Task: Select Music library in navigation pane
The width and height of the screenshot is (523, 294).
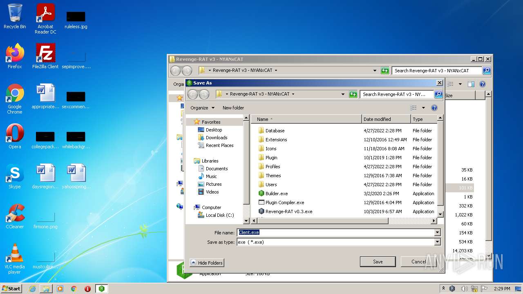Action: (x=208, y=176)
